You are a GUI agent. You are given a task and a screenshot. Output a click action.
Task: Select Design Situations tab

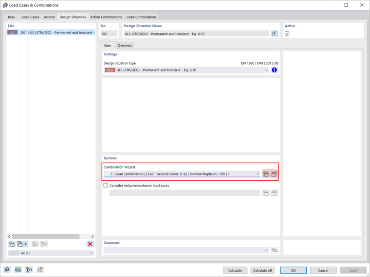(73, 17)
